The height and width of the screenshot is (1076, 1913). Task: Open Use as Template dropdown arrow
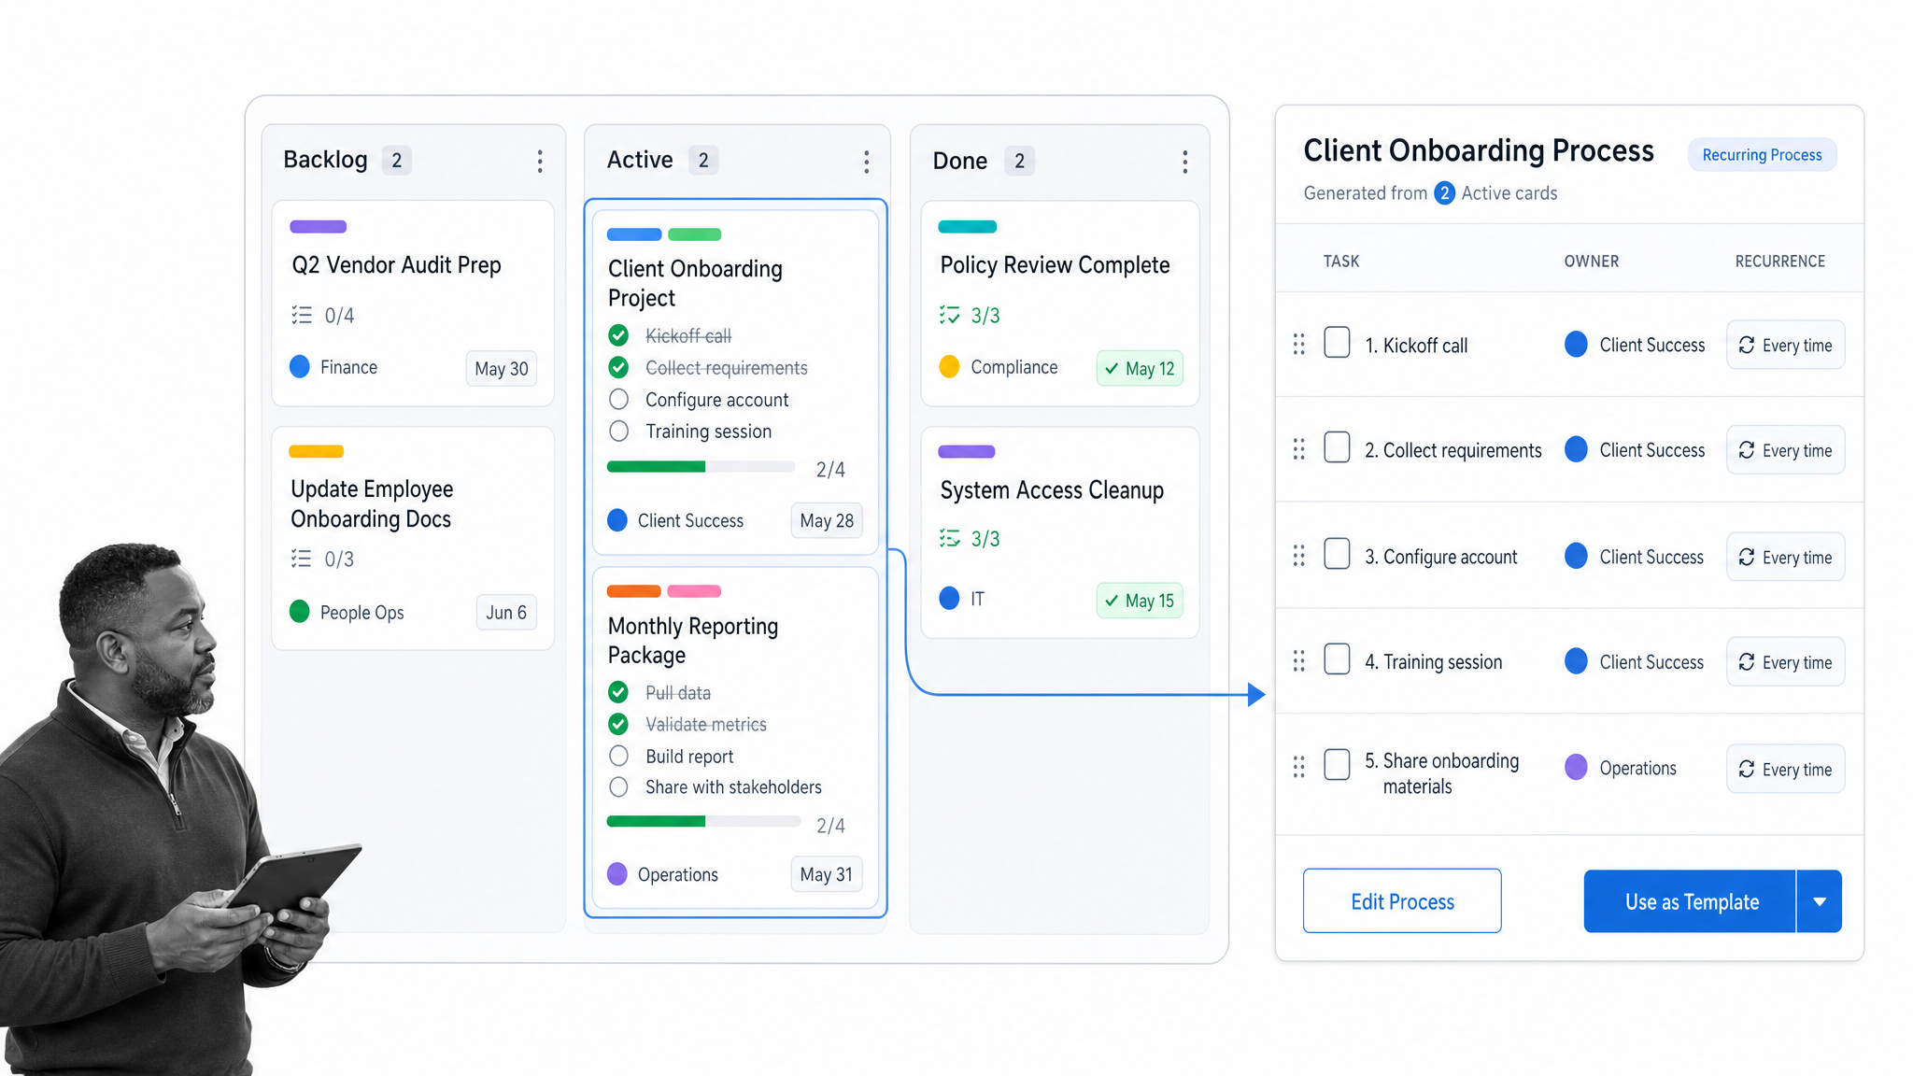1820,901
